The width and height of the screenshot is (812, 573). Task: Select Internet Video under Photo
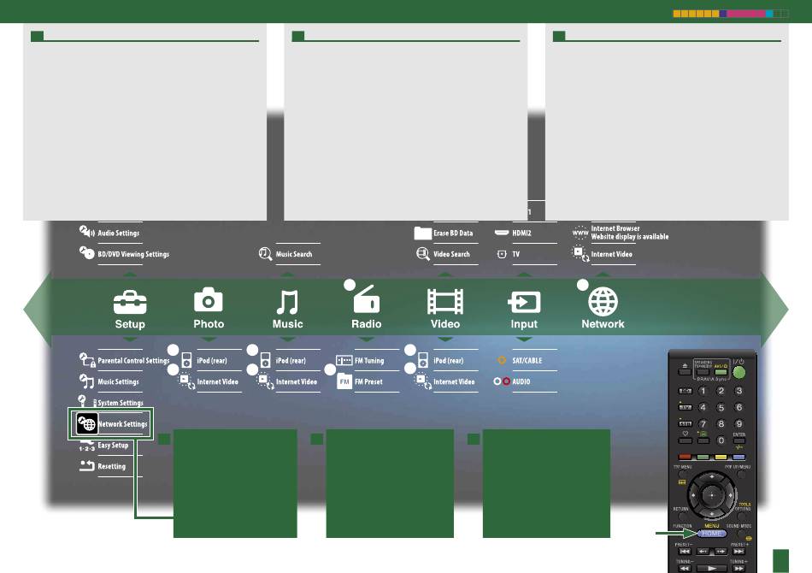click(x=209, y=381)
